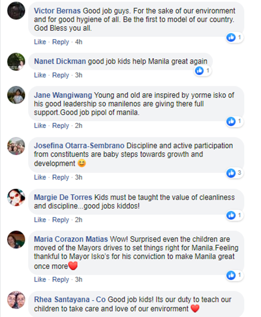Like Jane Wangiwang's comment

40,126
